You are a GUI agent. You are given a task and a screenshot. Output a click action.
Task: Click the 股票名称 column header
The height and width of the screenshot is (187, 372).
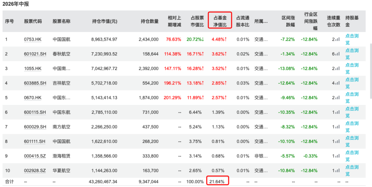point(62,21)
